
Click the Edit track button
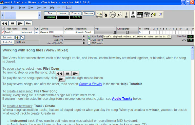pyautogui.click(x=7, y=37)
